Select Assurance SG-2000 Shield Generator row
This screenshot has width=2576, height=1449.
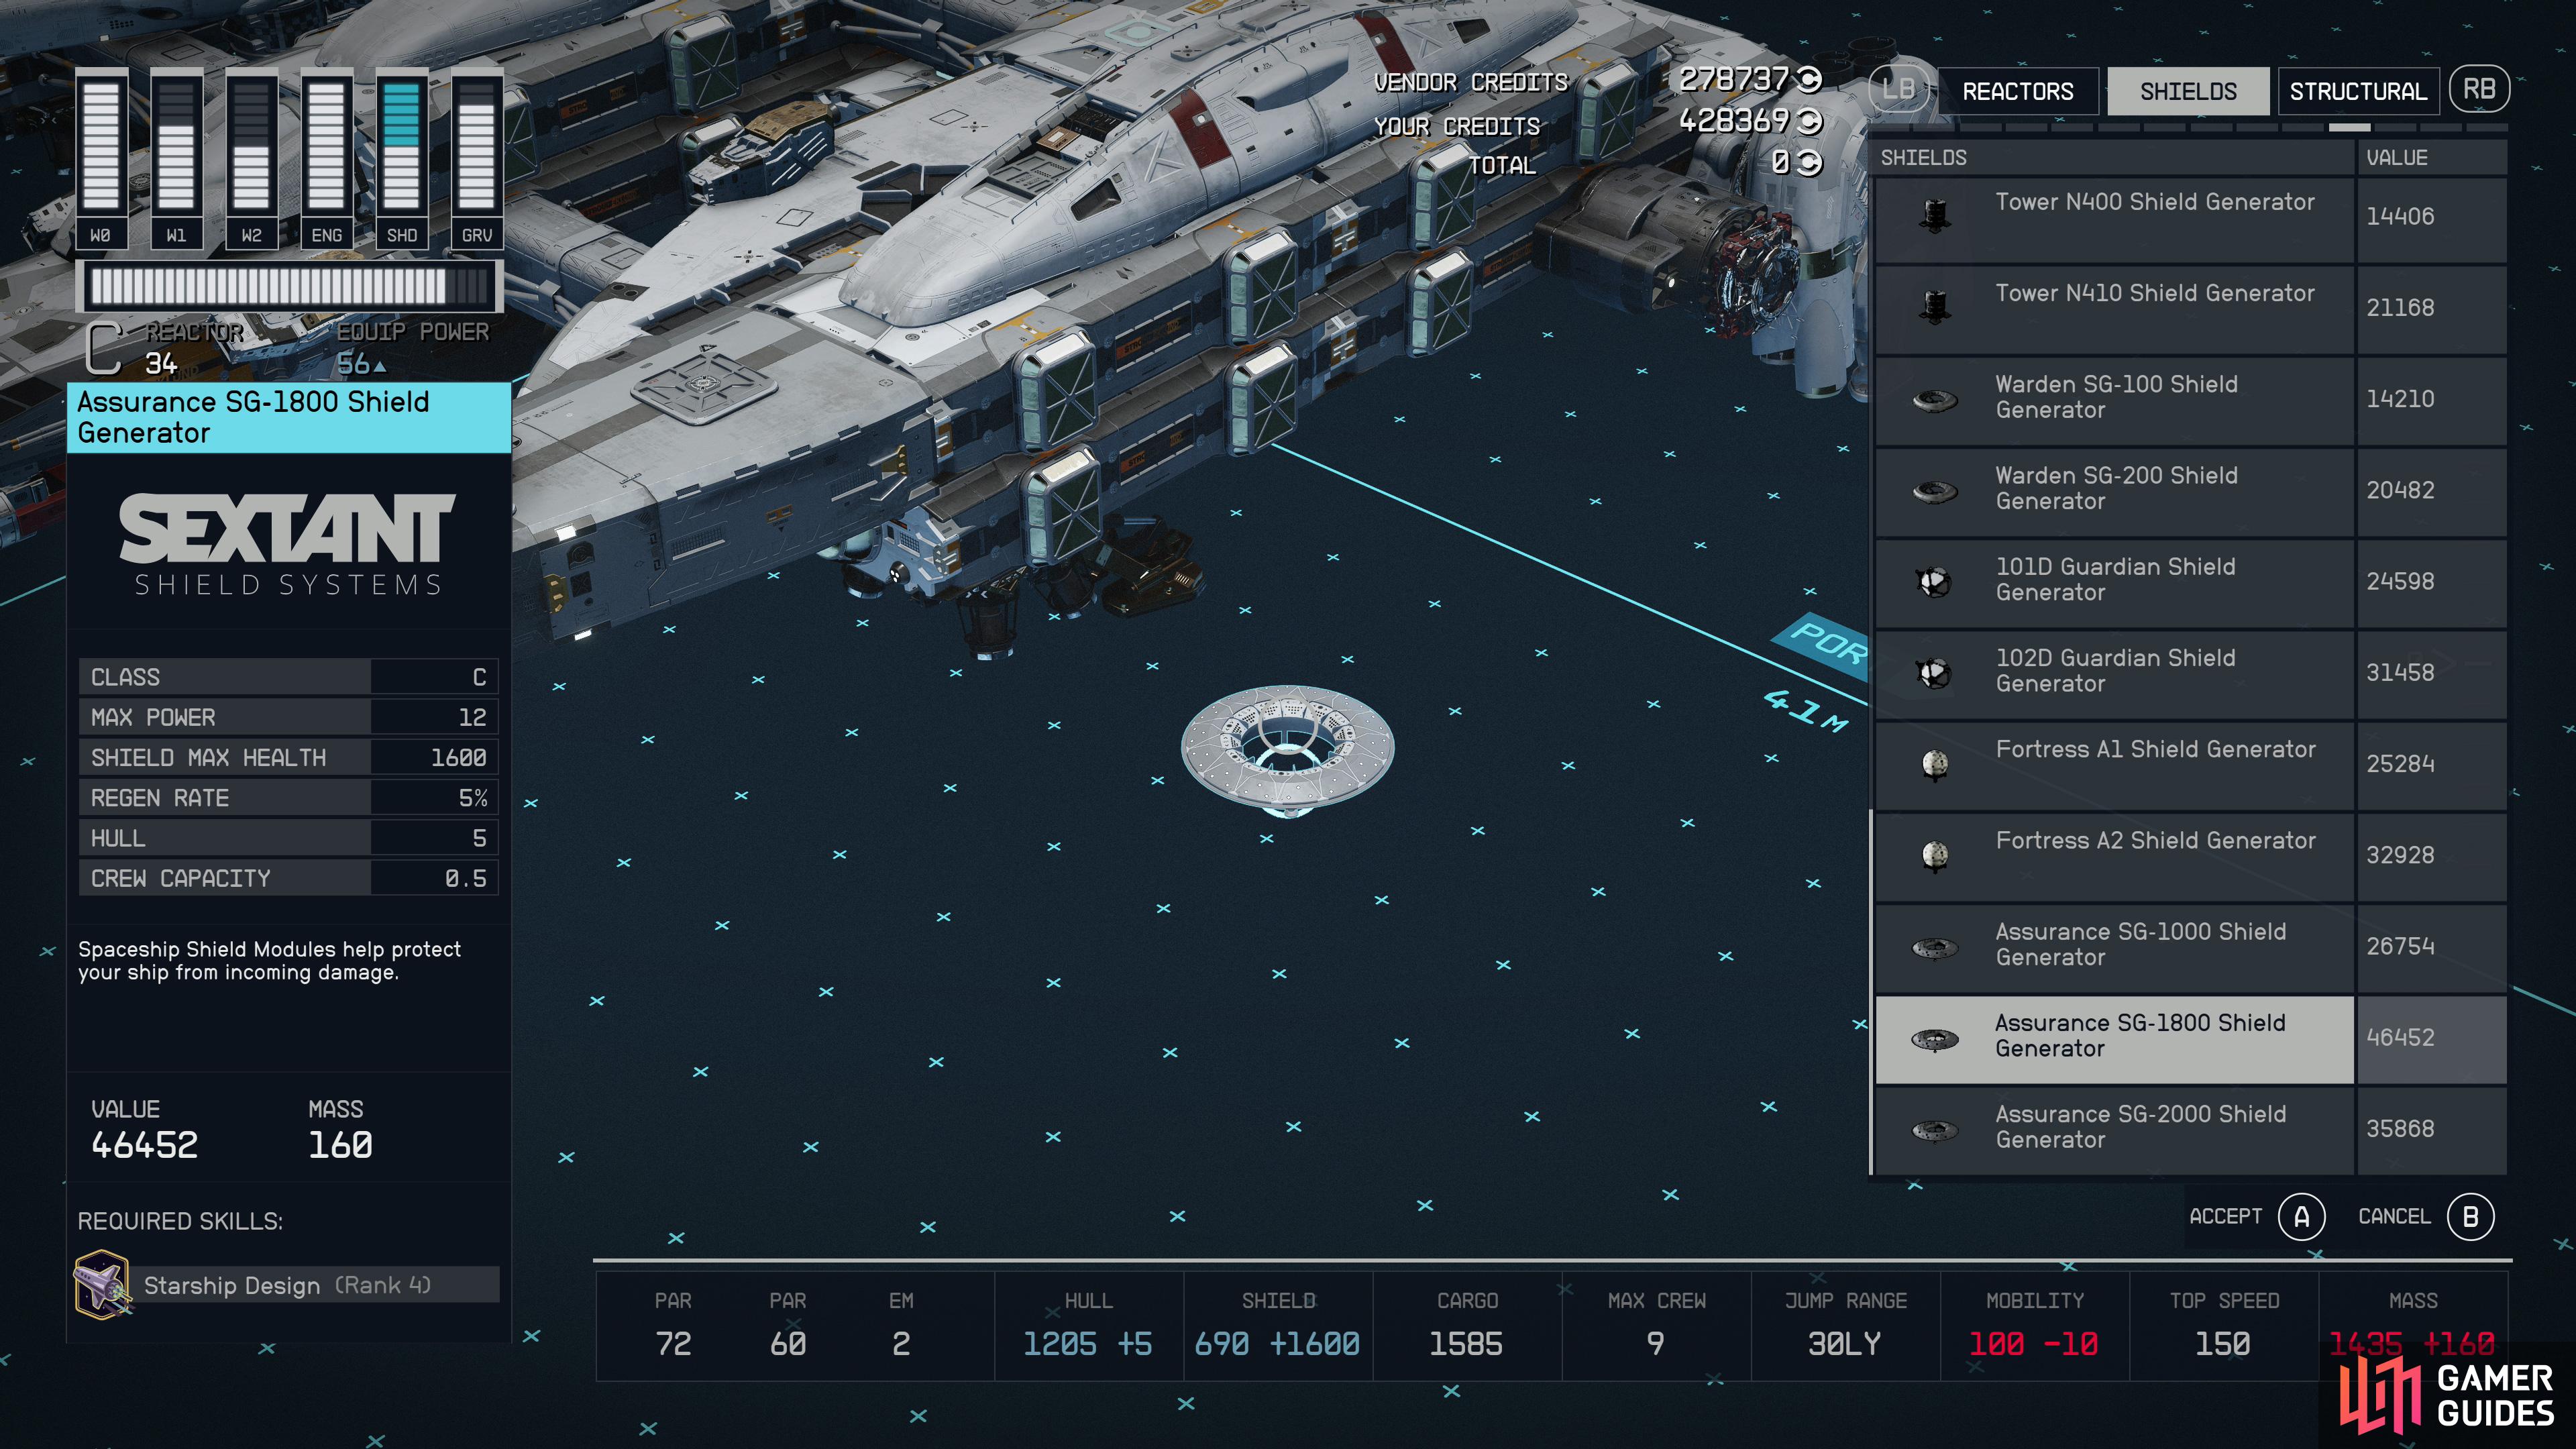(2190, 1131)
